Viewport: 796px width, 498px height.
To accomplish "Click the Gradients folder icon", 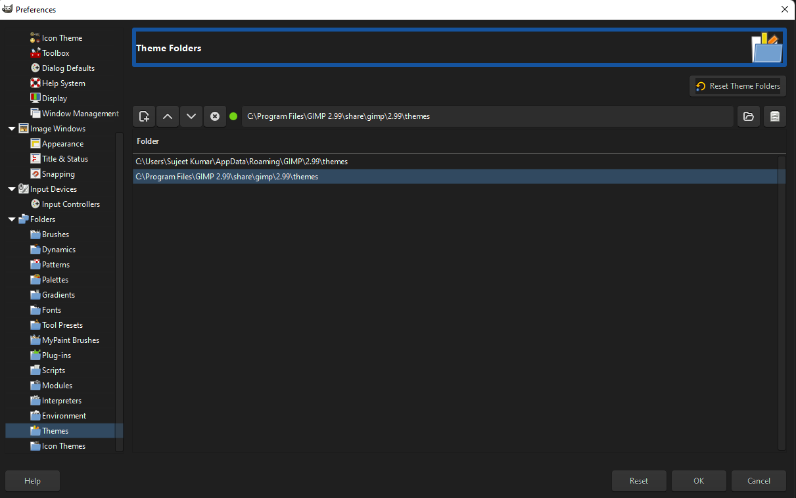I will (35, 295).
